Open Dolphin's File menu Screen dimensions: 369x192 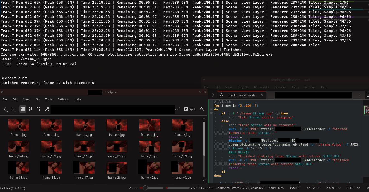tap(5, 99)
